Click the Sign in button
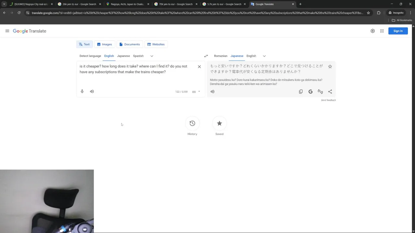The image size is (415, 233). (398, 31)
